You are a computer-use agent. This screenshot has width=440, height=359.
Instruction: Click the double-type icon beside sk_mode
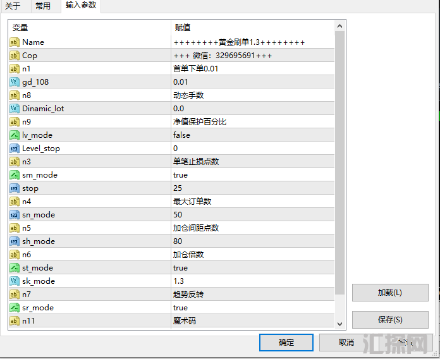coord(15,281)
